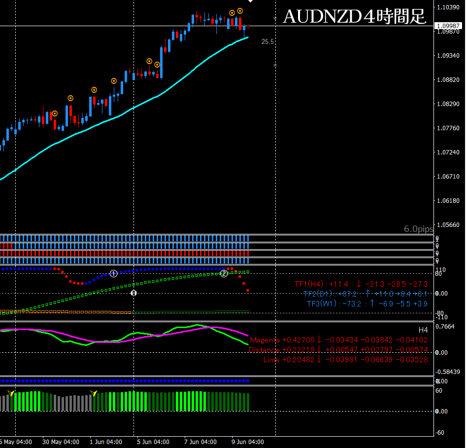
Task: Click the Magenta +0.42700 value row
Action: [x=339, y=339]
